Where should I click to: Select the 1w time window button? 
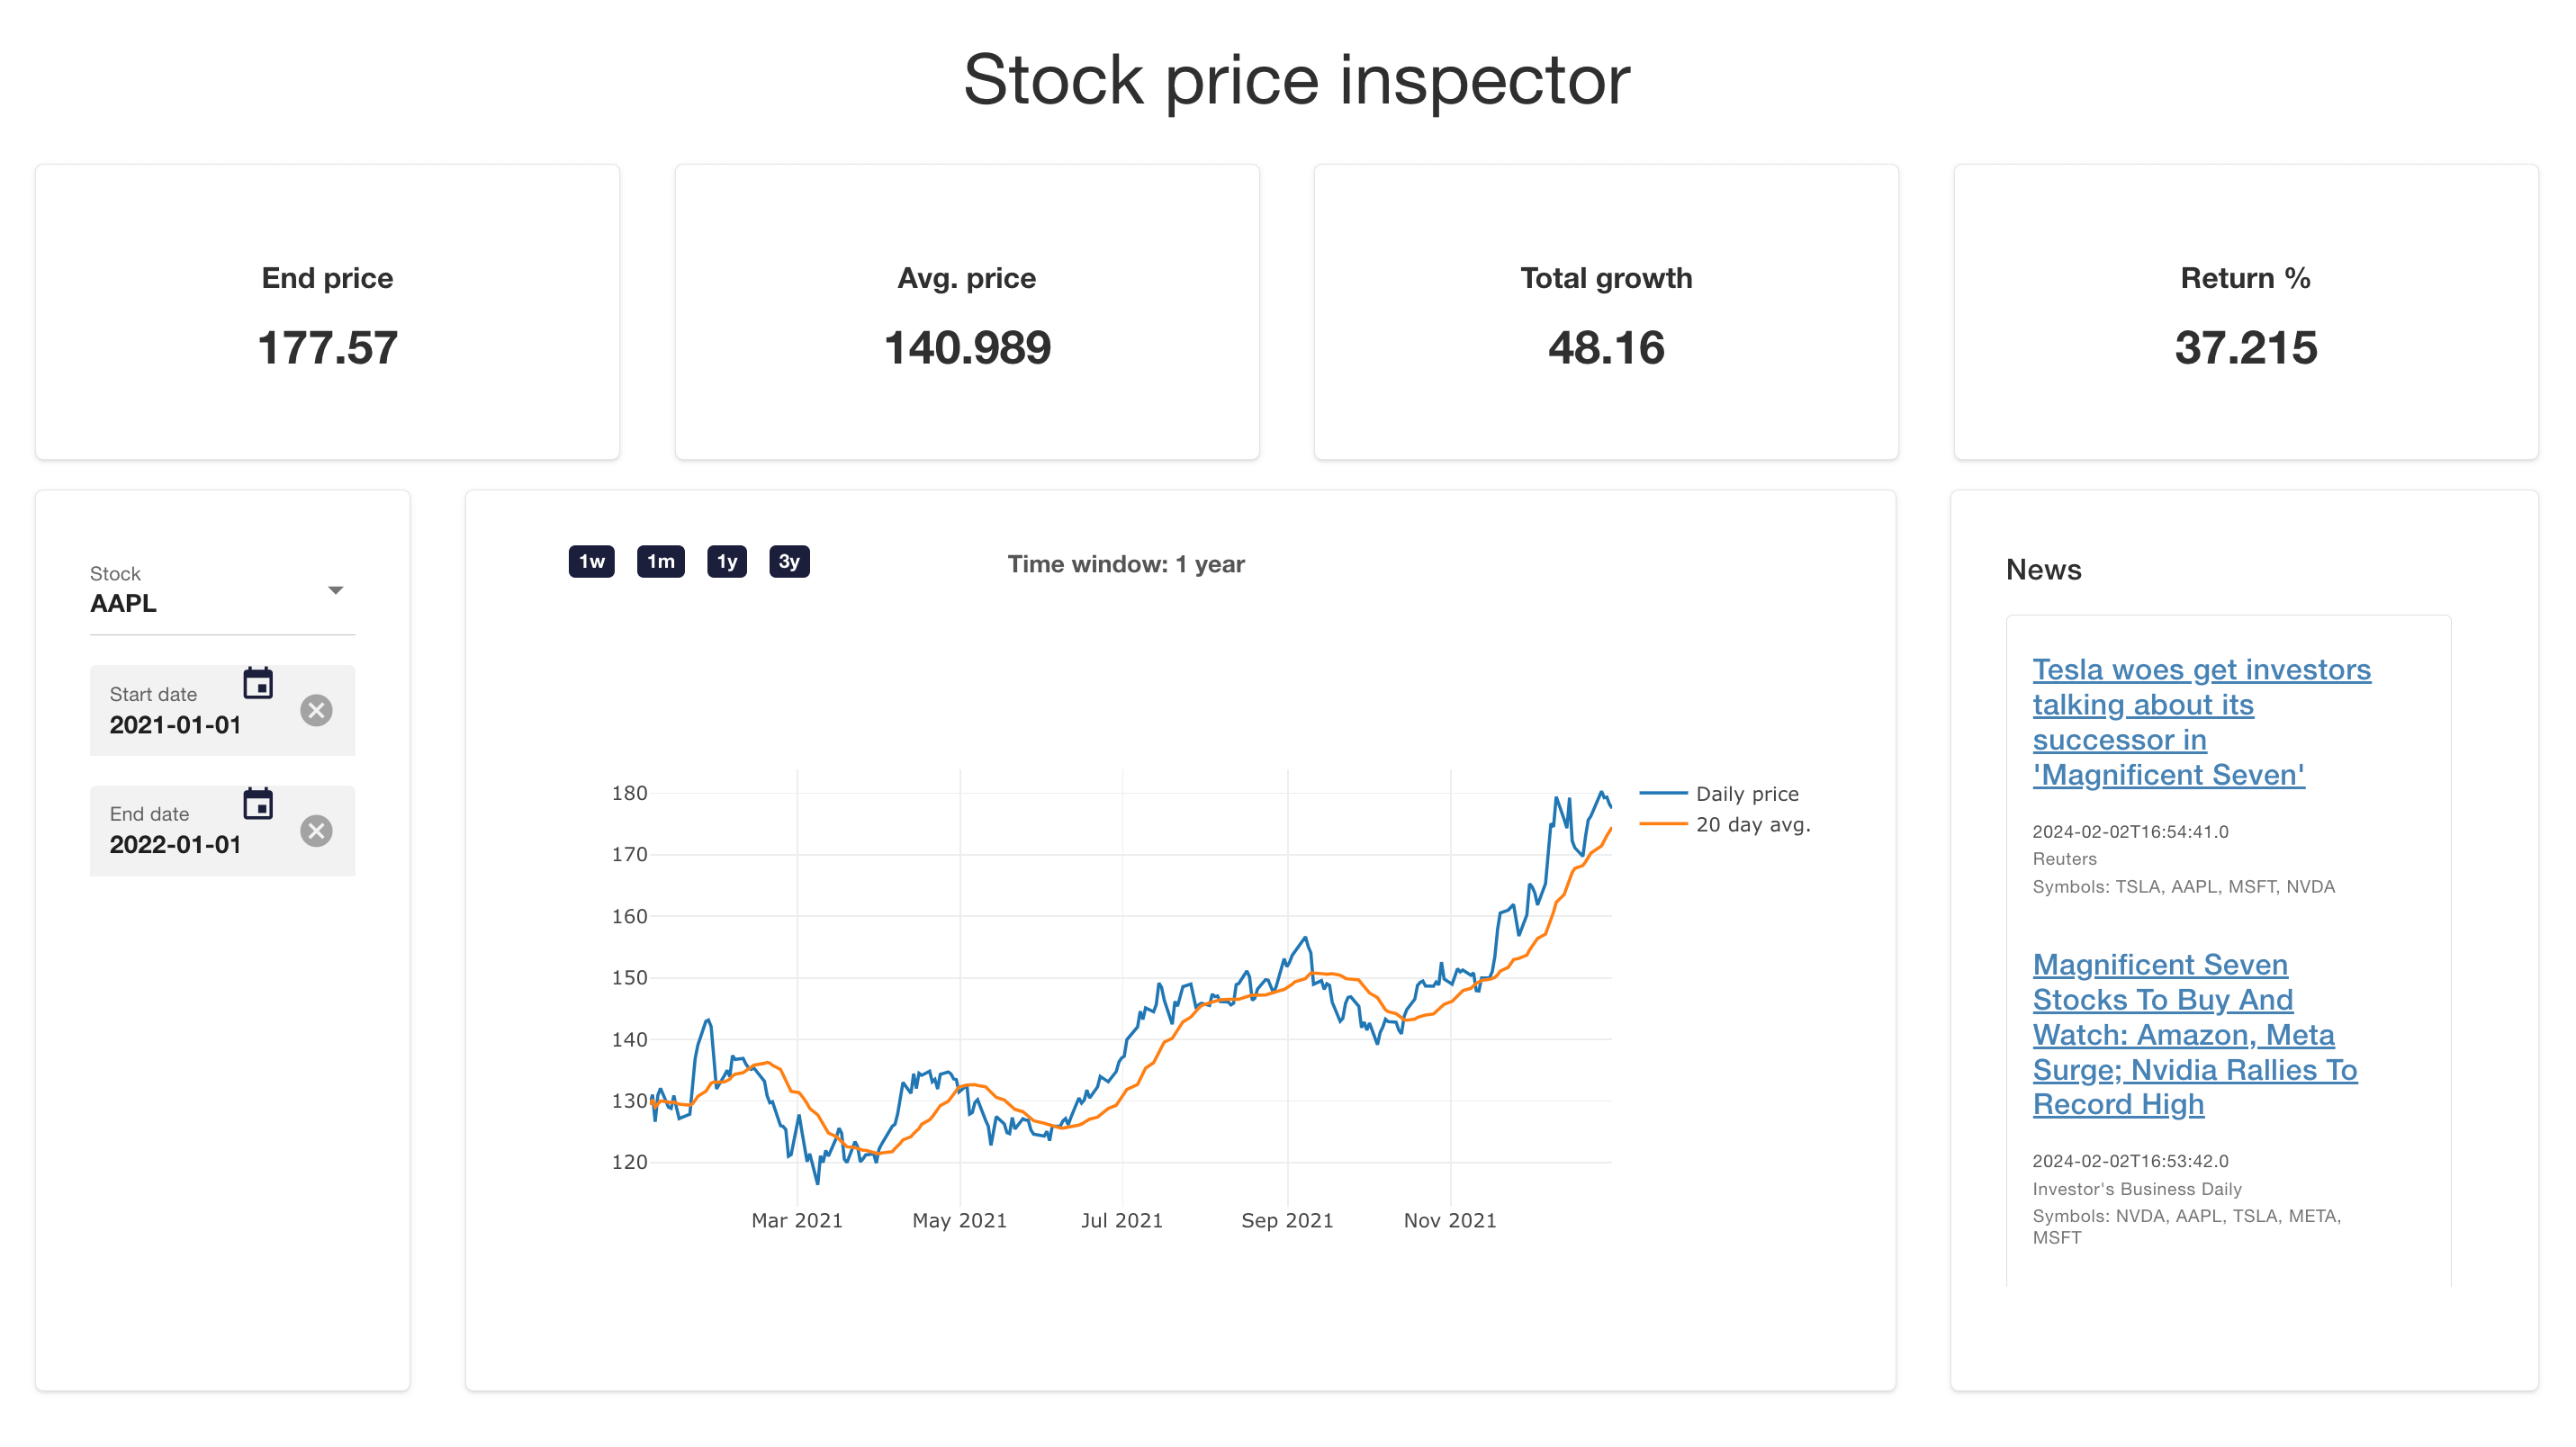pos(591,562)
